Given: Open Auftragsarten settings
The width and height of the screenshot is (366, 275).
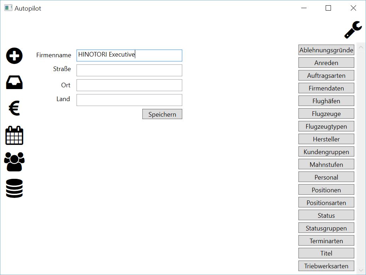Looking at the screenshot, I should [326, 76].
